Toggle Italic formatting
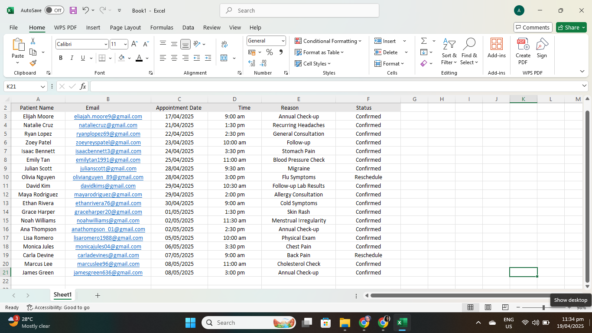Screen dimensions: 592x333 coord(72,58)
